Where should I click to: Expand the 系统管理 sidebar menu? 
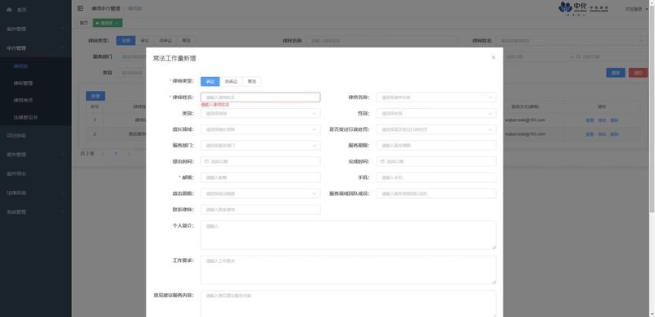(x=35, y=212)
